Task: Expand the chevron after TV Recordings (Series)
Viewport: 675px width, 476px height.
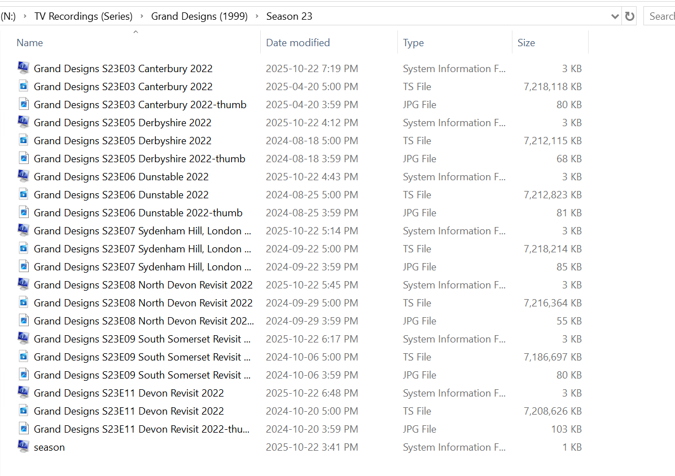Action: [x=142, y=16]
